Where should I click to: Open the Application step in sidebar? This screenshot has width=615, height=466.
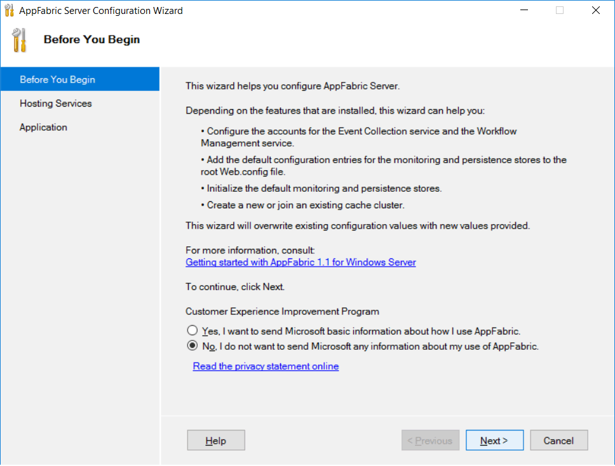43,128
